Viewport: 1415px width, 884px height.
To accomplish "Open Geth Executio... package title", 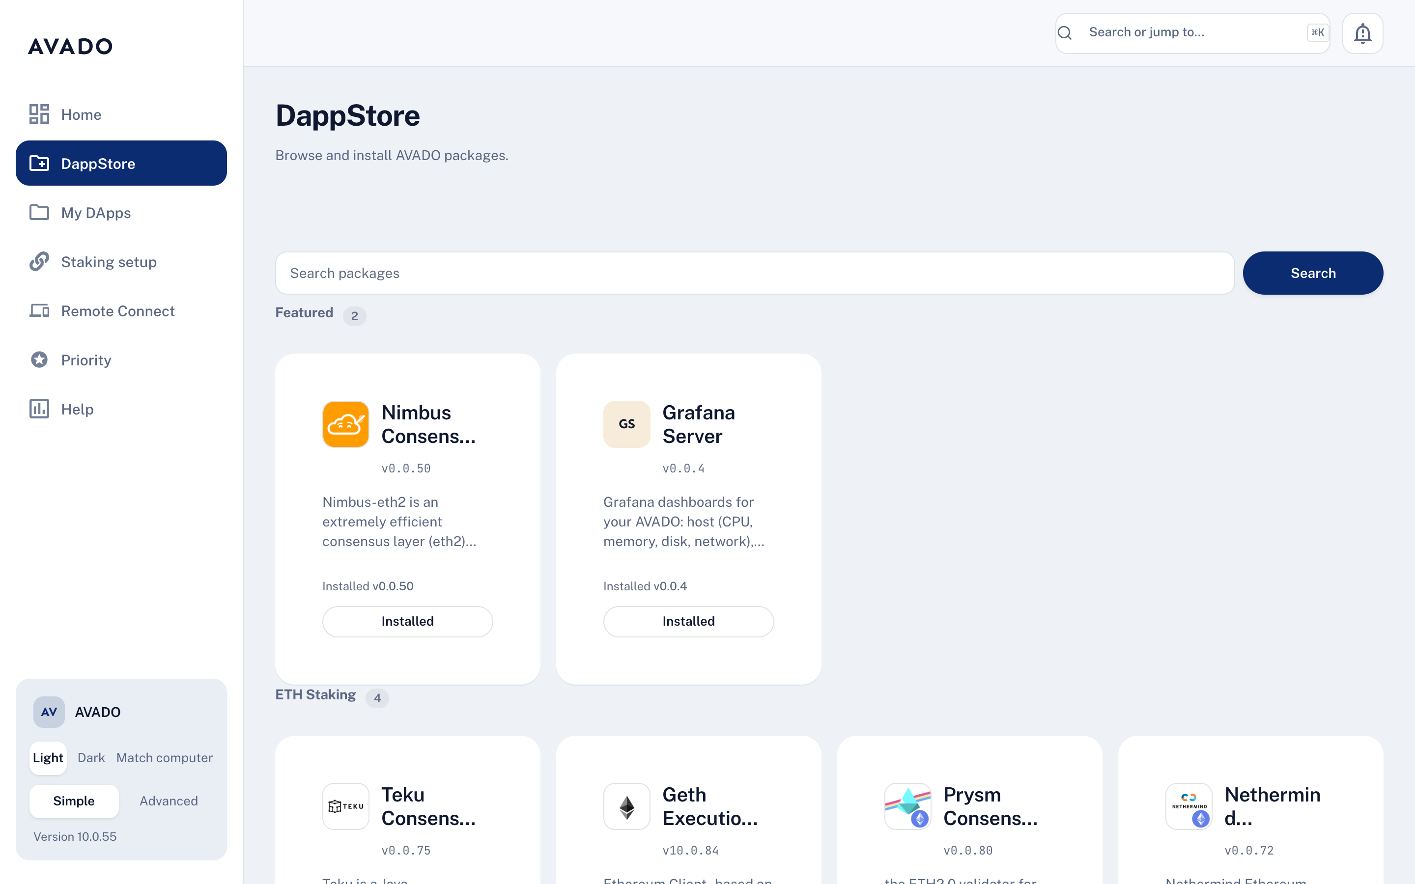I will pyautogui.click(x=710, y=806).
